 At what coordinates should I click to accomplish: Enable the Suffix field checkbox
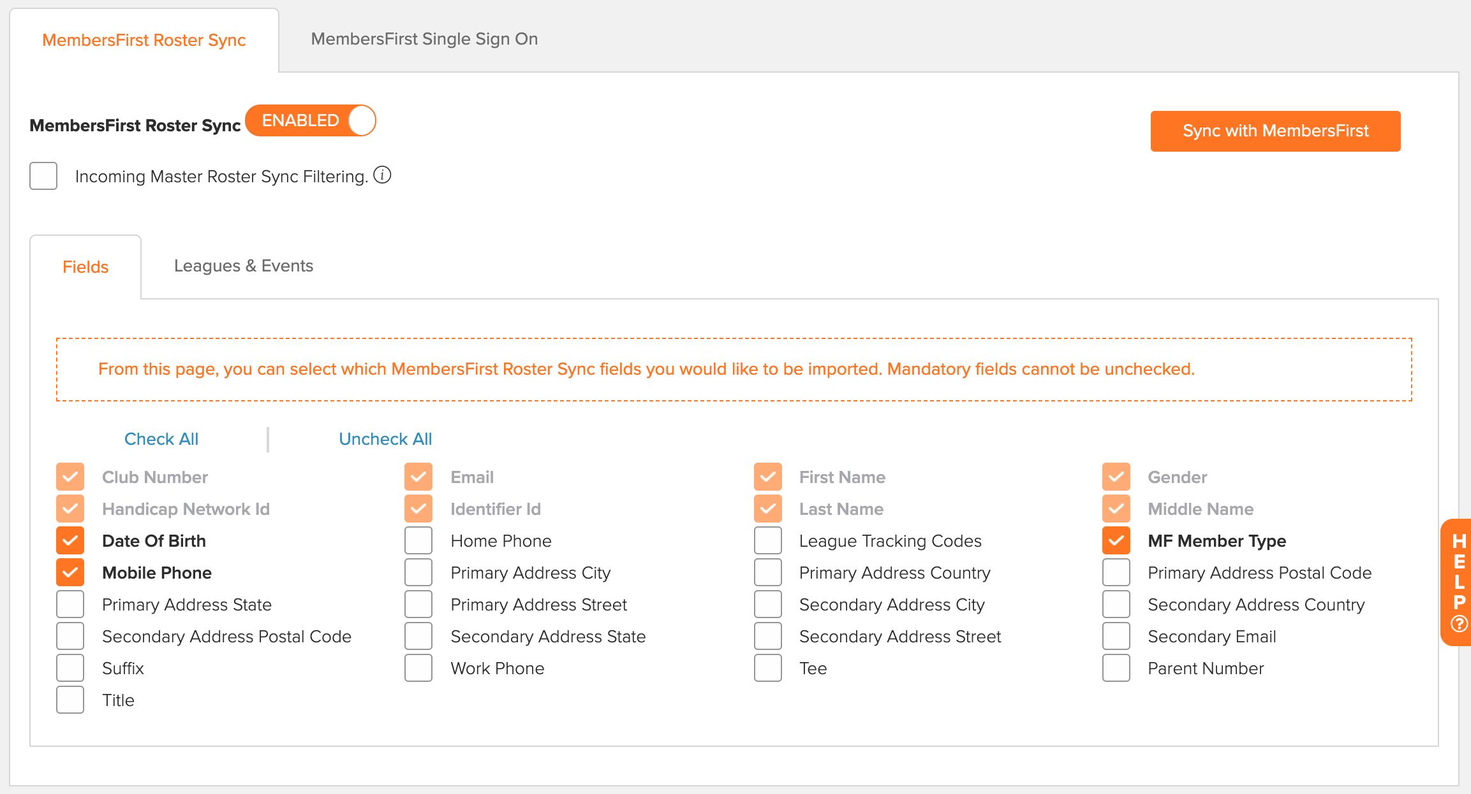pyautogui.click(x=70, y=668)
